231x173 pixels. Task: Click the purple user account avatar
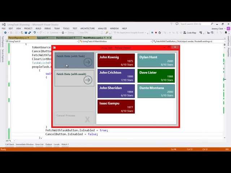(228, 28)
